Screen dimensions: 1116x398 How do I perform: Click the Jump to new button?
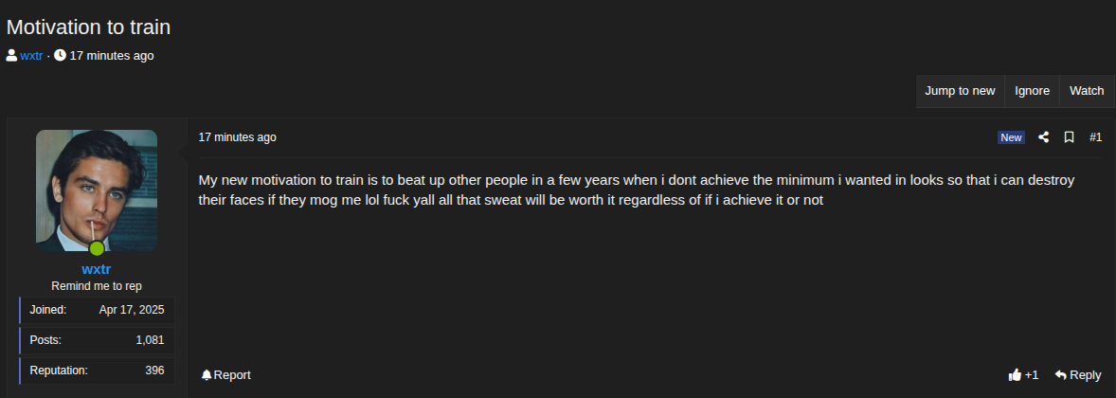(960, 90)
